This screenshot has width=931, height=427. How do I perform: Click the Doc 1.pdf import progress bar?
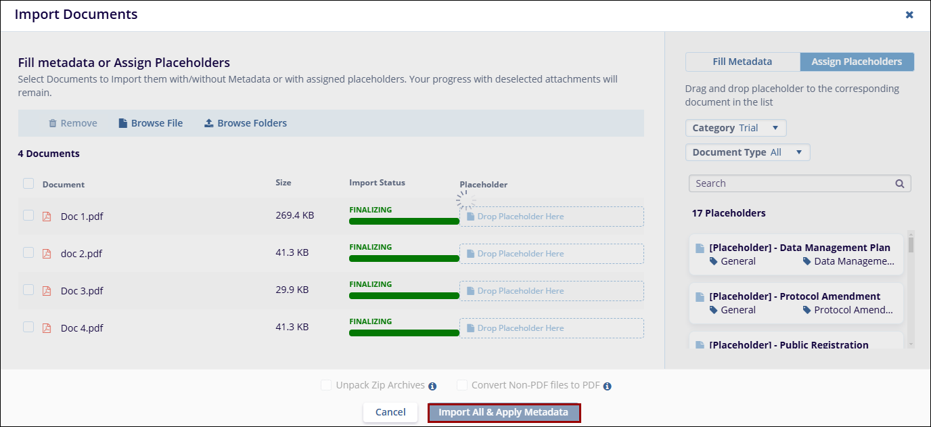pyautogui.click(x=404, y=221)
